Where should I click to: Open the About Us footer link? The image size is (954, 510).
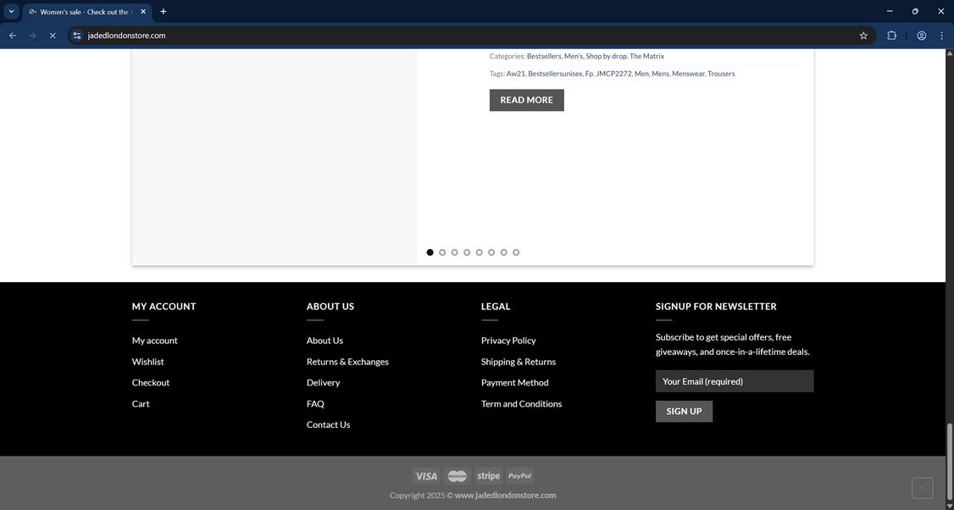(x=324, y=341)
